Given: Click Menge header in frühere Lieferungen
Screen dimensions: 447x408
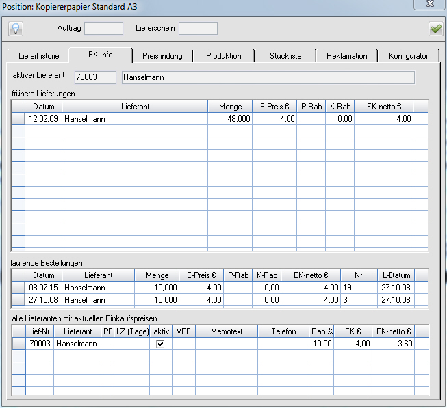Looking at the screenshot, I should coord(230,107).
